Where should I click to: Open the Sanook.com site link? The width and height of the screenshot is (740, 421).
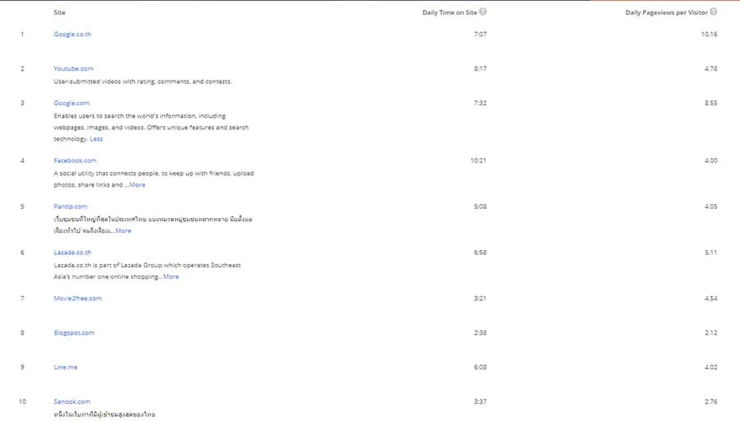tap(72, 401)
